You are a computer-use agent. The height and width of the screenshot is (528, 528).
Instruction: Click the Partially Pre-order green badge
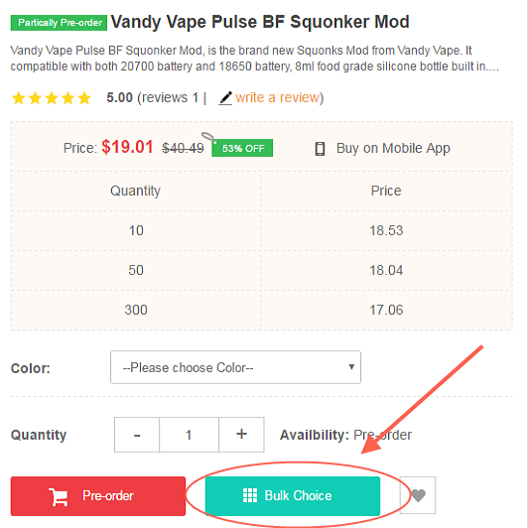(59, 23)
